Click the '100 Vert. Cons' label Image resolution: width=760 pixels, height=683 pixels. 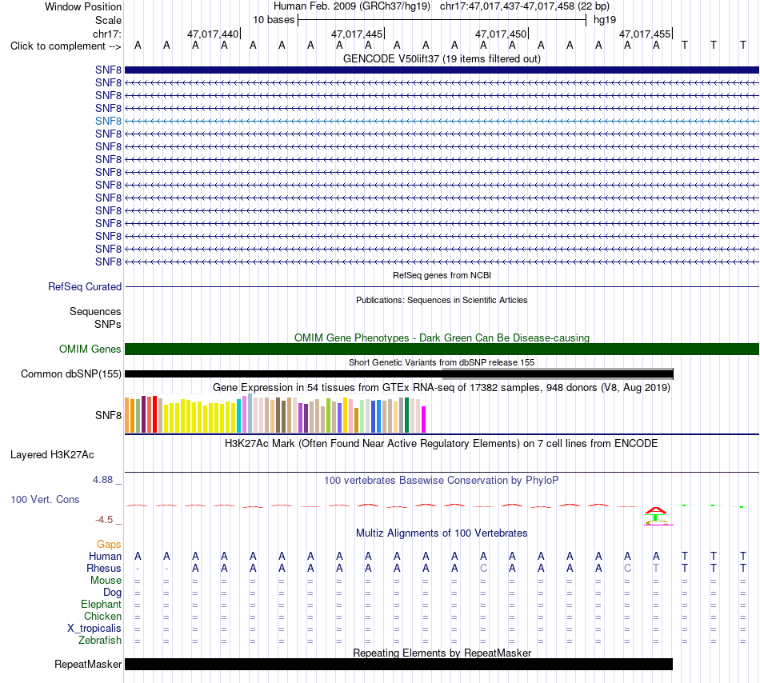45,499
